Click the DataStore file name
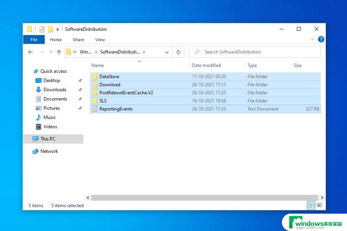The image size is (347, 231). tap(109, 76)
